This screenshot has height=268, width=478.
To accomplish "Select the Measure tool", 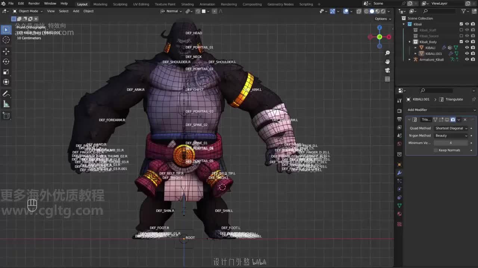I will pos(6,104).
